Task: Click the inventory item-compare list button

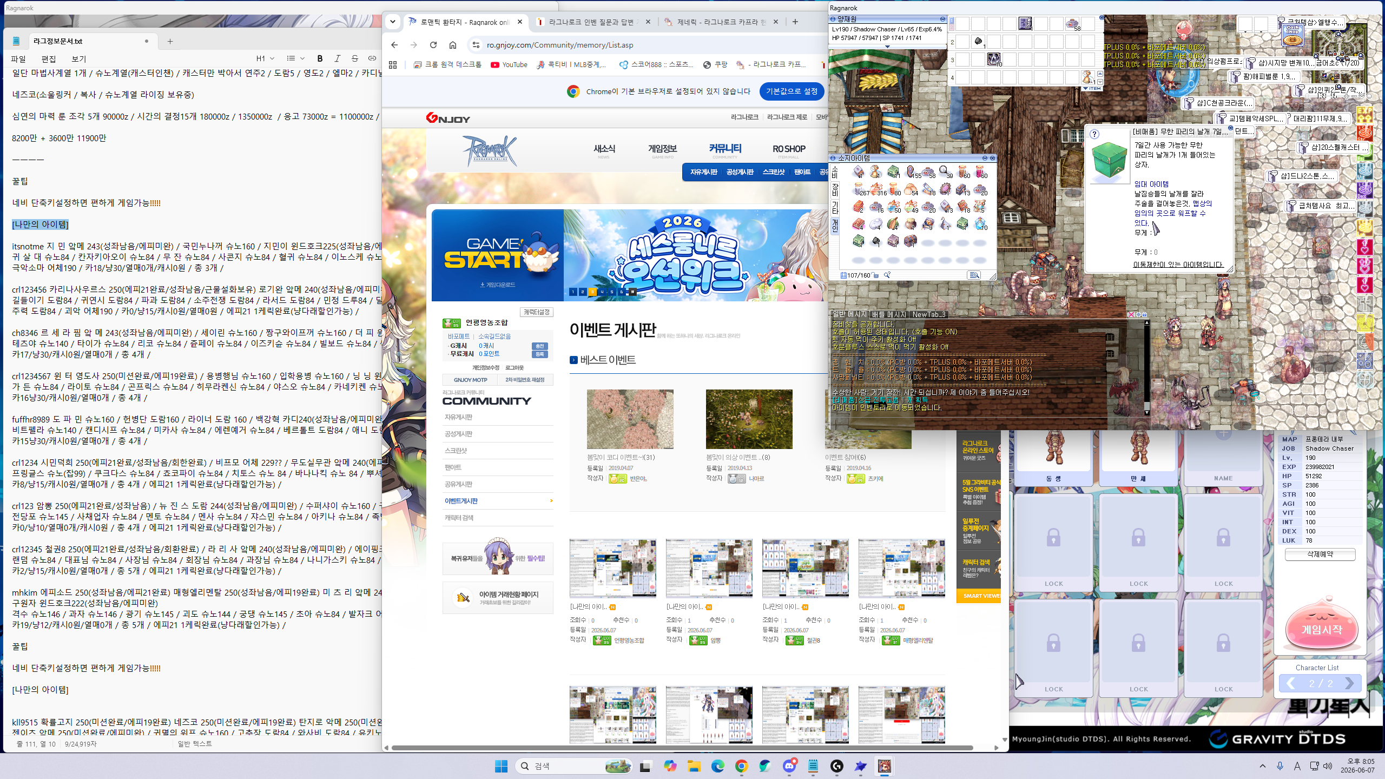Action: 974,275
